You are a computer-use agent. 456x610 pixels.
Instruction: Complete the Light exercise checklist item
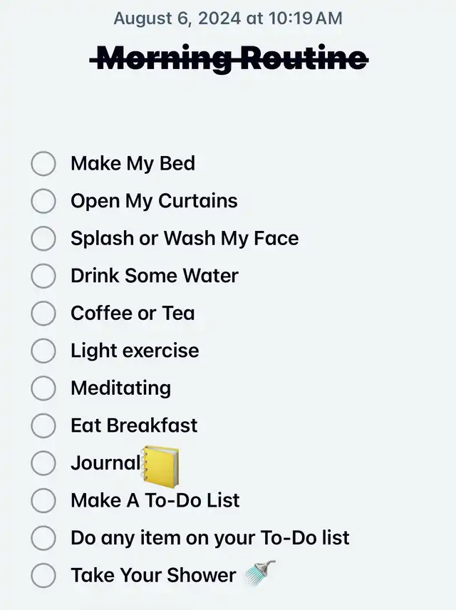click(x=43, y=351)
